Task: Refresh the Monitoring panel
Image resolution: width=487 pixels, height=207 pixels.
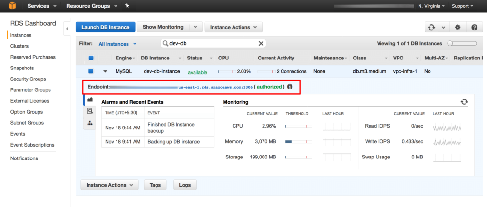Action: point(464,102)
